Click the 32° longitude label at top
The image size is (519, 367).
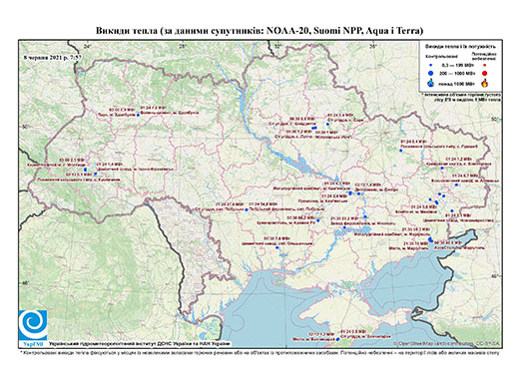pyautogui.click(x=278, y=47)
